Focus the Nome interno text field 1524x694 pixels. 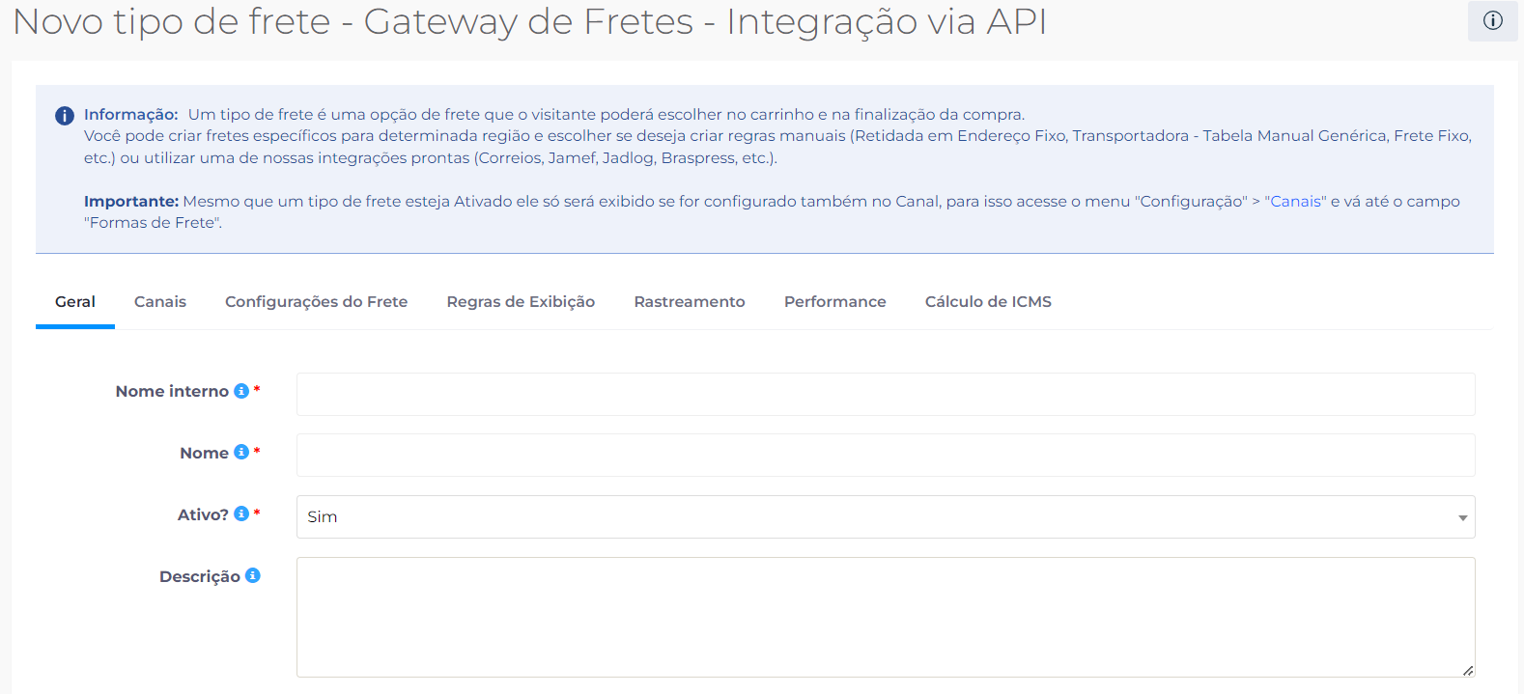pyautogui.click(x=886, y=394)
